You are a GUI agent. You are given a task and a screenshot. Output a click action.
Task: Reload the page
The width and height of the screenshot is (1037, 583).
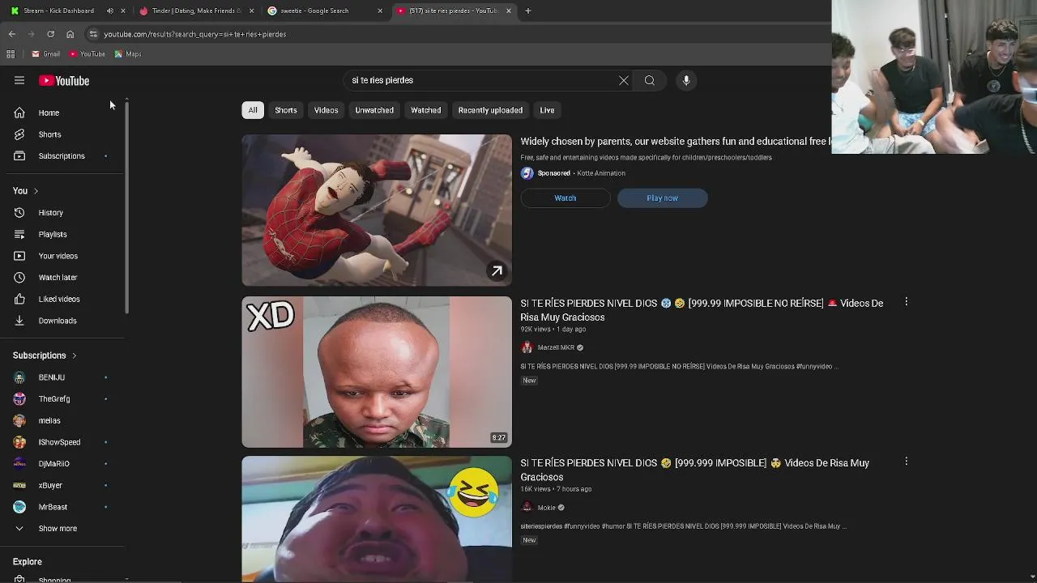click(50, 34)
